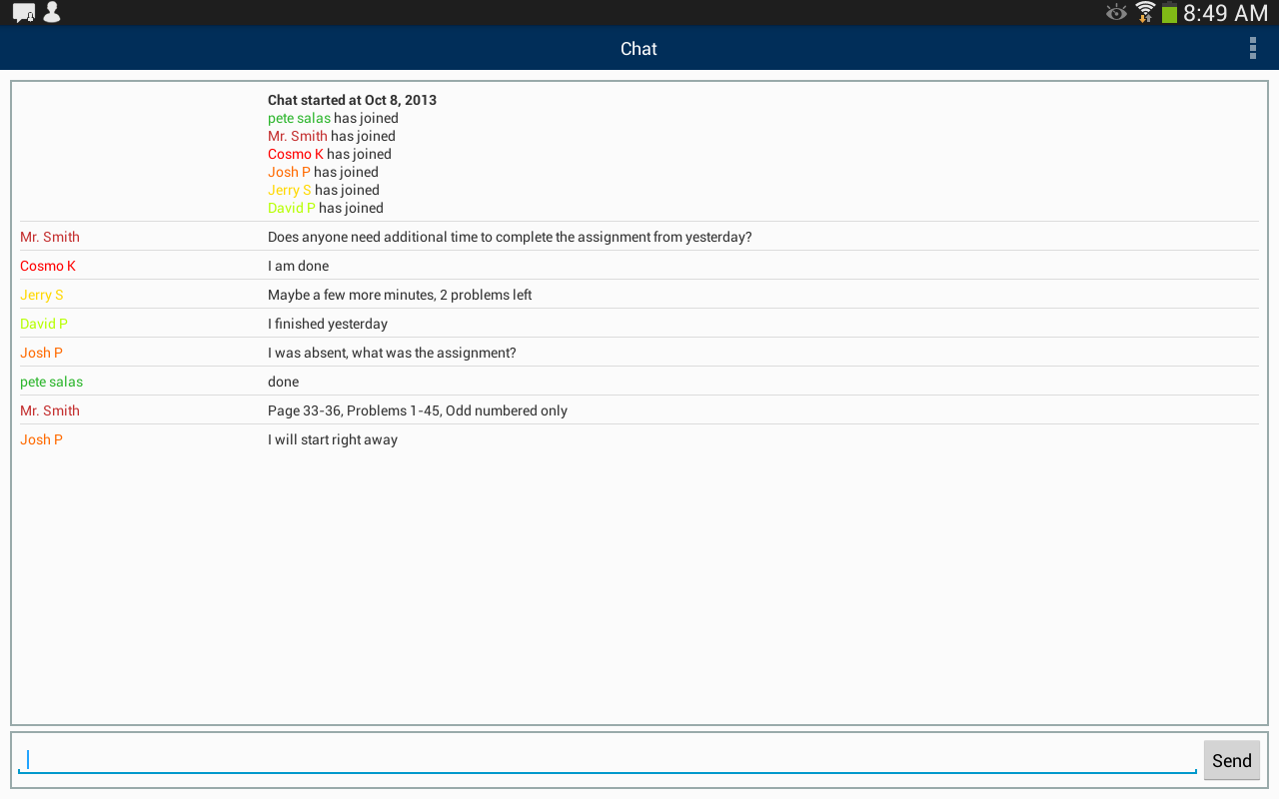Tap sender David P beside 'I finished yesterday'

(44, 324)
